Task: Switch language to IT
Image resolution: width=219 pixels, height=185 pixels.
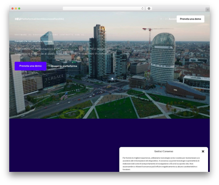Action: tap(161, 19)
